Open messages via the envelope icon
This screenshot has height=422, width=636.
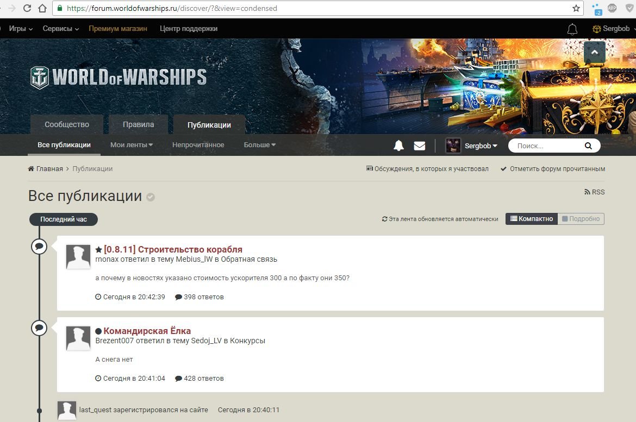point(420,146)
